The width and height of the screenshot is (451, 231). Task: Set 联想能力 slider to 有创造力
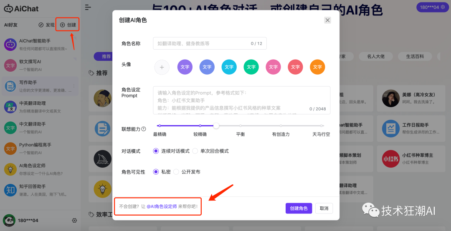point(281,126)
